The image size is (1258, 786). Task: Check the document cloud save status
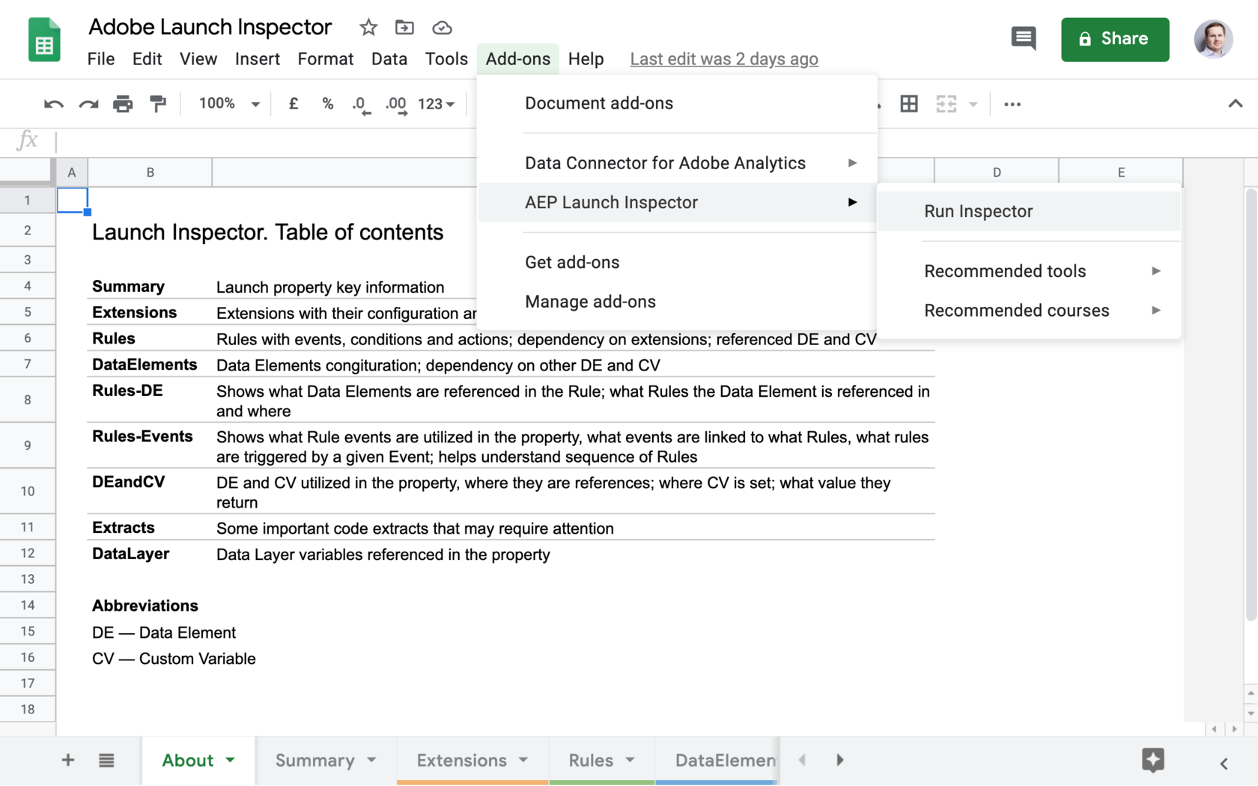(x=442, y=27)
